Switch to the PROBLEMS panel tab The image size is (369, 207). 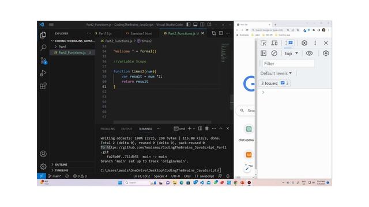(x=108, y=129)
